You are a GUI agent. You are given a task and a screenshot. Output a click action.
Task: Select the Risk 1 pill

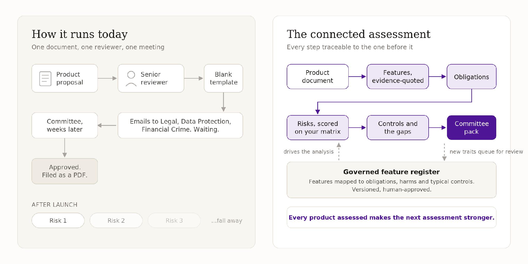tap(58, 220)
